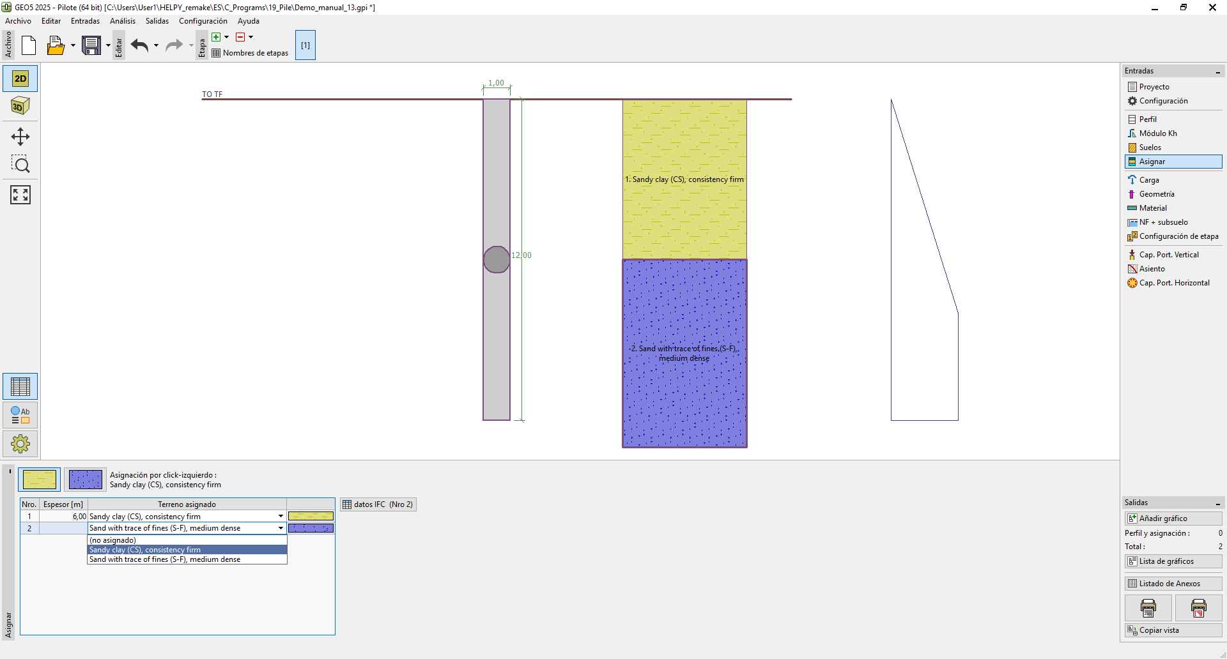Click the save file icon
Screen dimensions: 1227x659
click(91, 45)
